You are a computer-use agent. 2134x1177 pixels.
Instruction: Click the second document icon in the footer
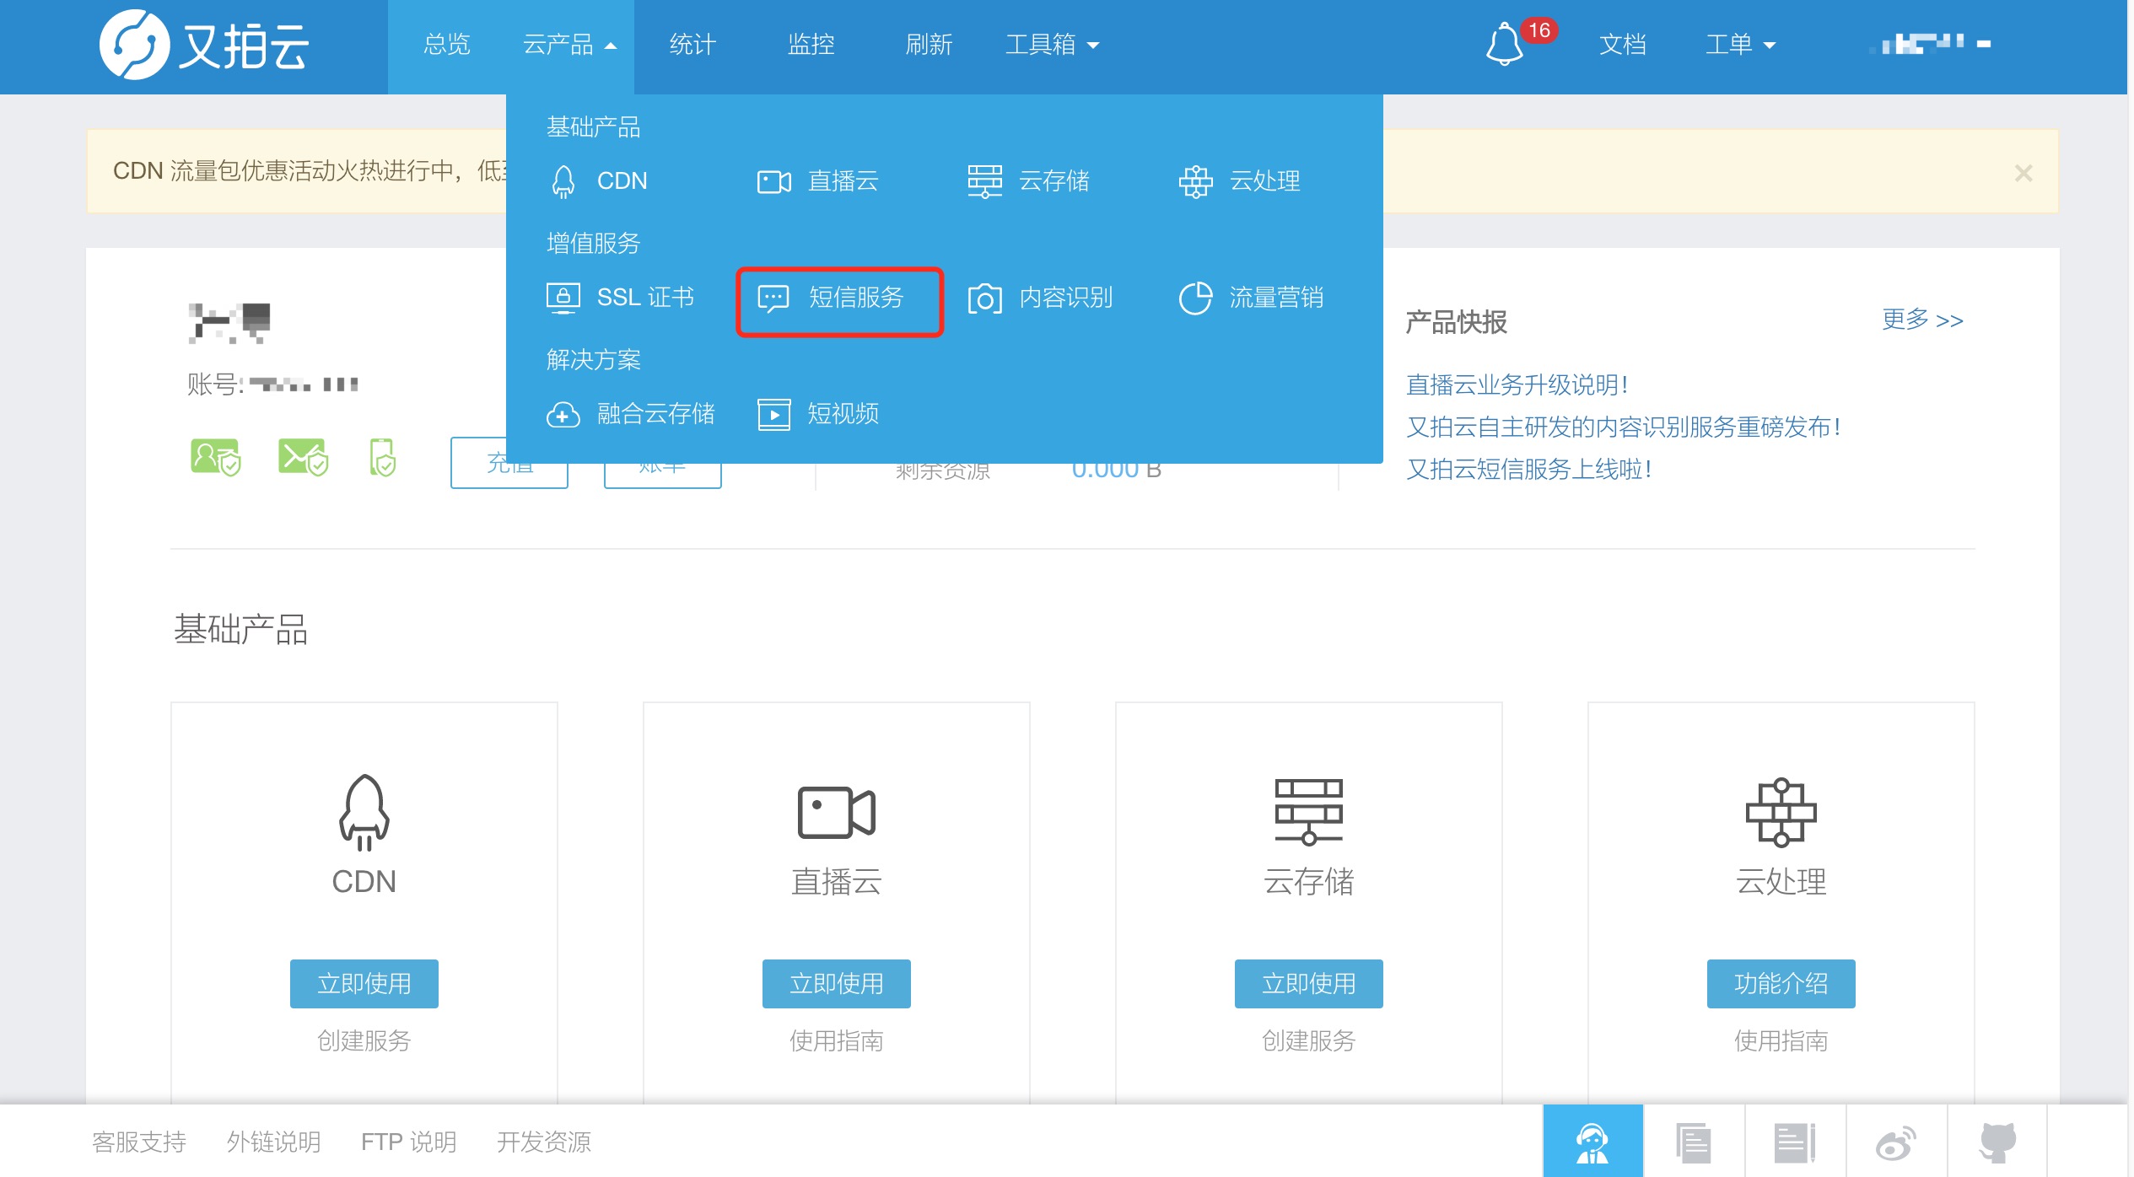[x=1795, y=1142]
